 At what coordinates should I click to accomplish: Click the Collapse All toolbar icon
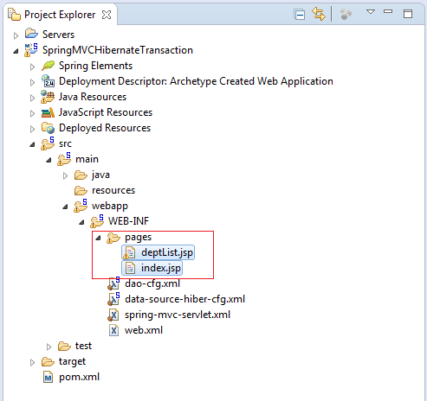(x=299, y=15)
